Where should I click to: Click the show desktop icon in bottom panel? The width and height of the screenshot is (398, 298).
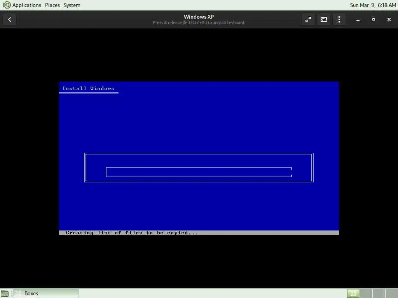click(5, 293)
